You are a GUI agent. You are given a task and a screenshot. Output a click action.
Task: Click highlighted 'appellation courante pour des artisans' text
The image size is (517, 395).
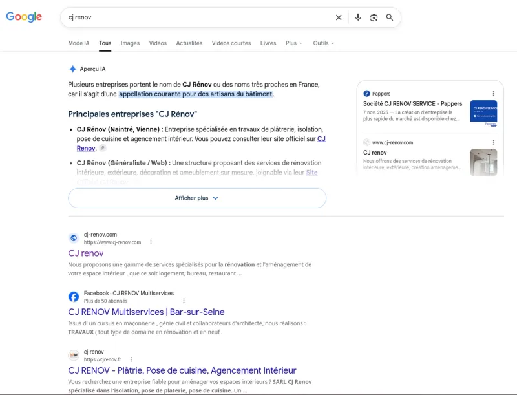[196, 94]
